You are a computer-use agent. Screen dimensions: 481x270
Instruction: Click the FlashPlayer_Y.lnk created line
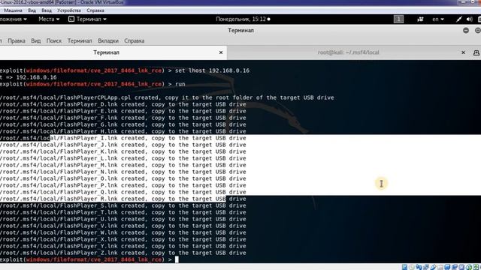123,246
